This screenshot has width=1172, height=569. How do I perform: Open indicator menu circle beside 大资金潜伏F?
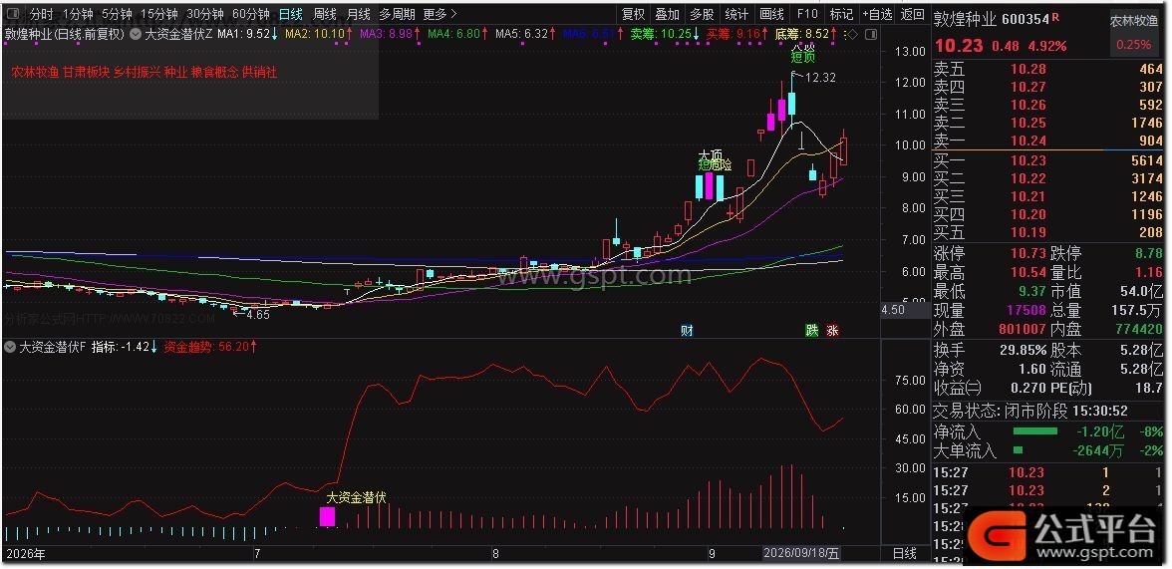point(10,347)
